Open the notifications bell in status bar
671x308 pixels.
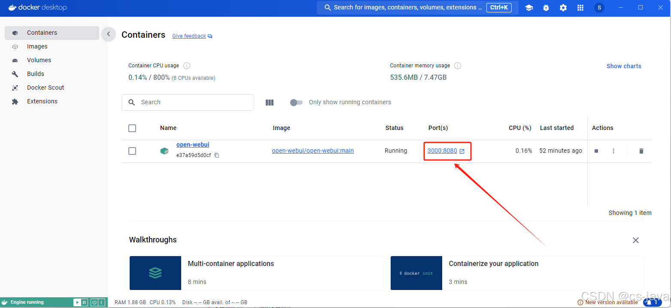653,302
